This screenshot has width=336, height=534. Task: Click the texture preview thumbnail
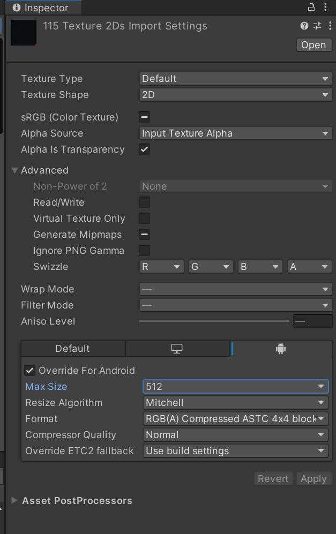24,33
